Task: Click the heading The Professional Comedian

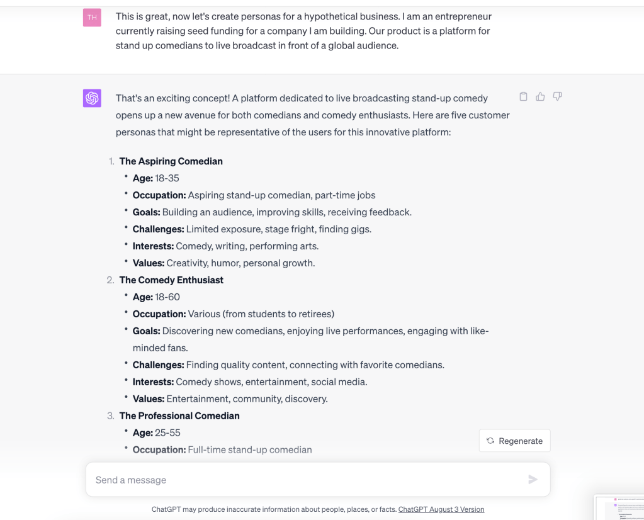Action: 179,415
